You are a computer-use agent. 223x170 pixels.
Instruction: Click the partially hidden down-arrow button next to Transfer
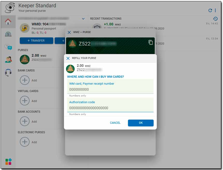60,41
